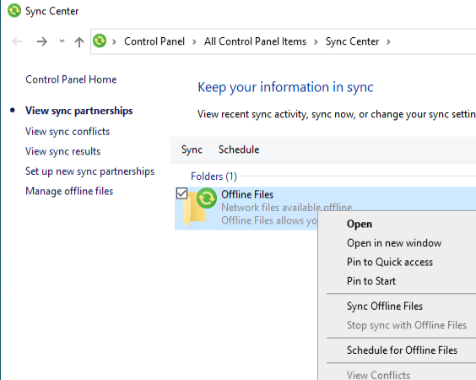Viewport: 476px width, 380px height.
Task: Click the Sync toolbar button
Action: point(192,149)
